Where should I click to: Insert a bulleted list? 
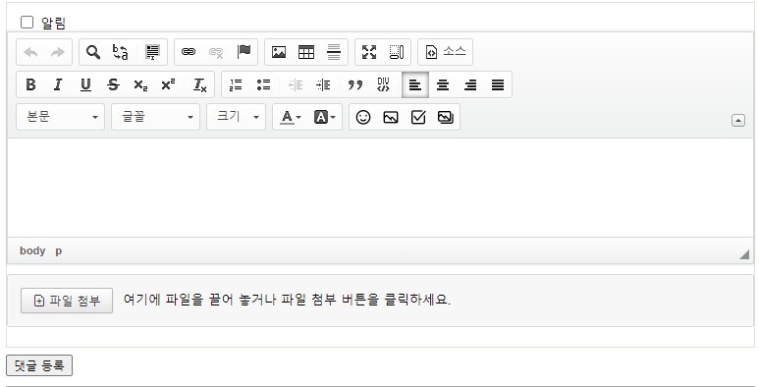pos(263,84)
